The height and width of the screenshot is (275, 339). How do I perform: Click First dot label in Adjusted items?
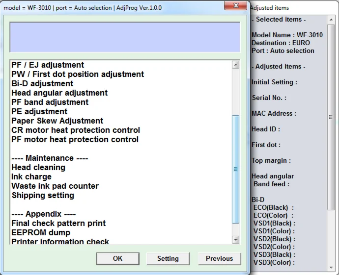click(266, 145)
